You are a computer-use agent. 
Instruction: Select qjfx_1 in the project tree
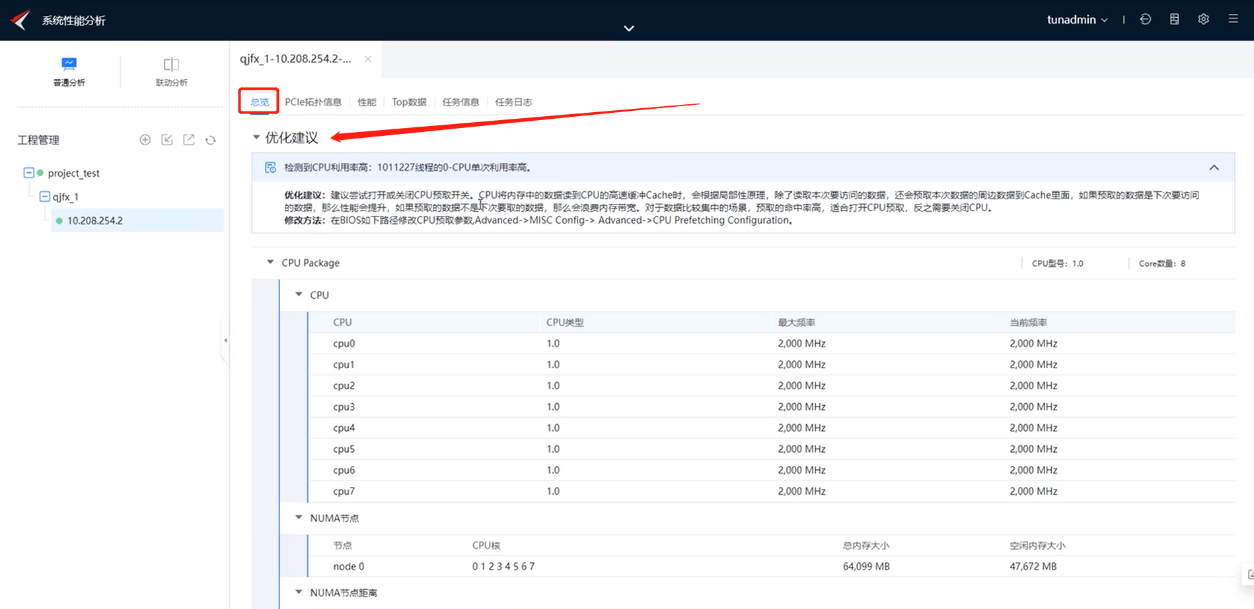(x=65, y=197)
